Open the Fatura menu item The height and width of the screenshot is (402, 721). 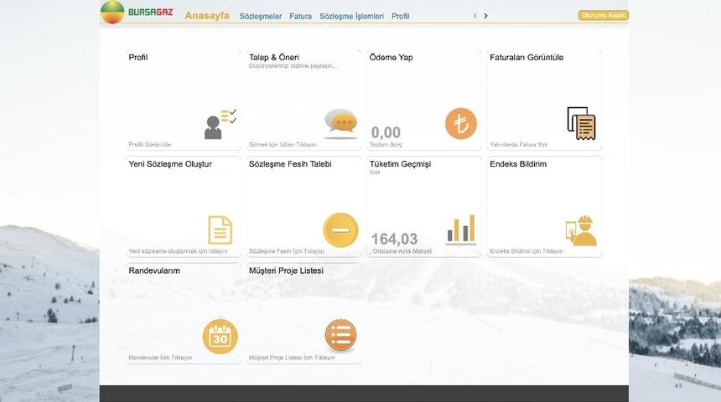300,16
